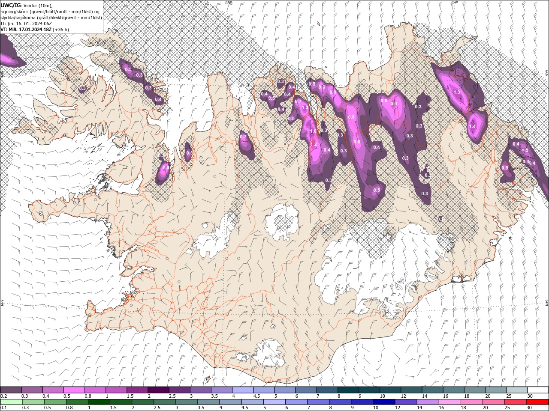Image resolution: width=549 pixels, height=411 pixels.
Task: Select the rain scale 8 blue swatch
Action: tap(340, 402)
